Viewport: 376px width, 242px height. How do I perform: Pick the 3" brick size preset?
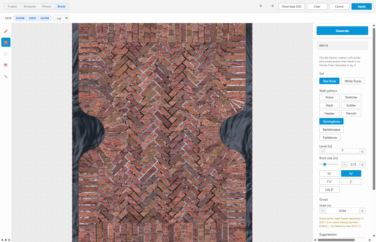(351, 181)
